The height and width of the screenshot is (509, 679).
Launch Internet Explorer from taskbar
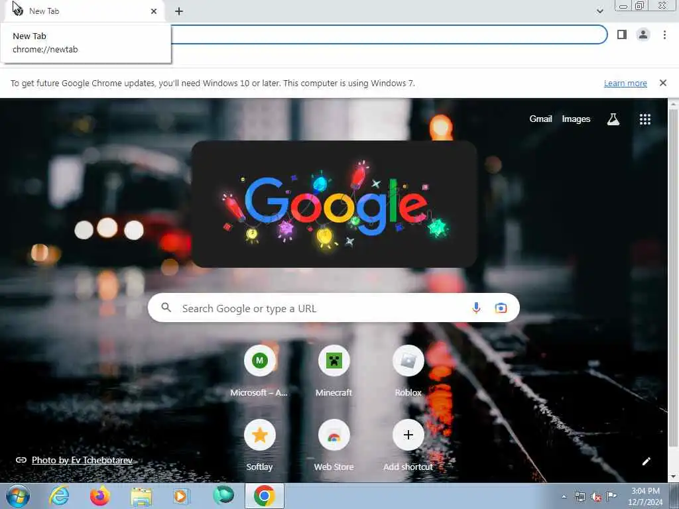tap(59, 496)
